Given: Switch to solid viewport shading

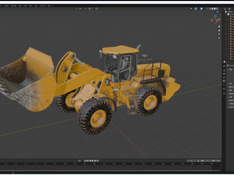Looking at the screenshot, I should pyautogui.click(x=213, y=9).
